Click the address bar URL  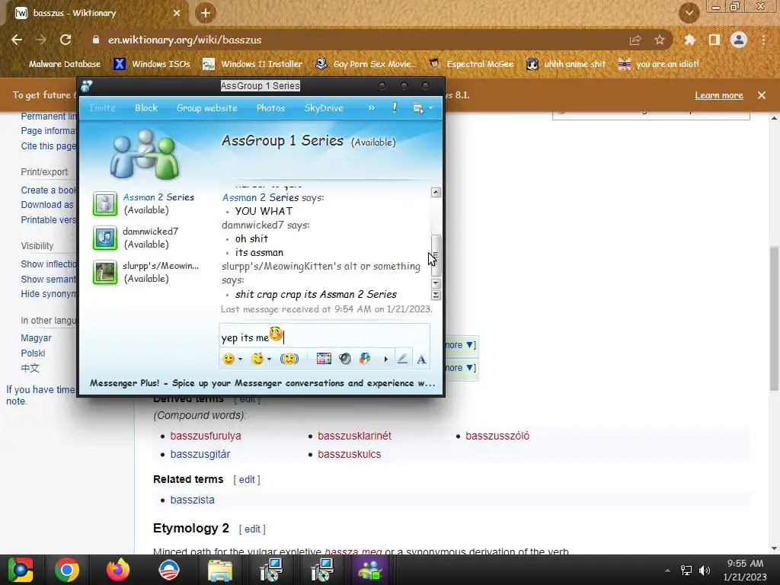[184, 40]
